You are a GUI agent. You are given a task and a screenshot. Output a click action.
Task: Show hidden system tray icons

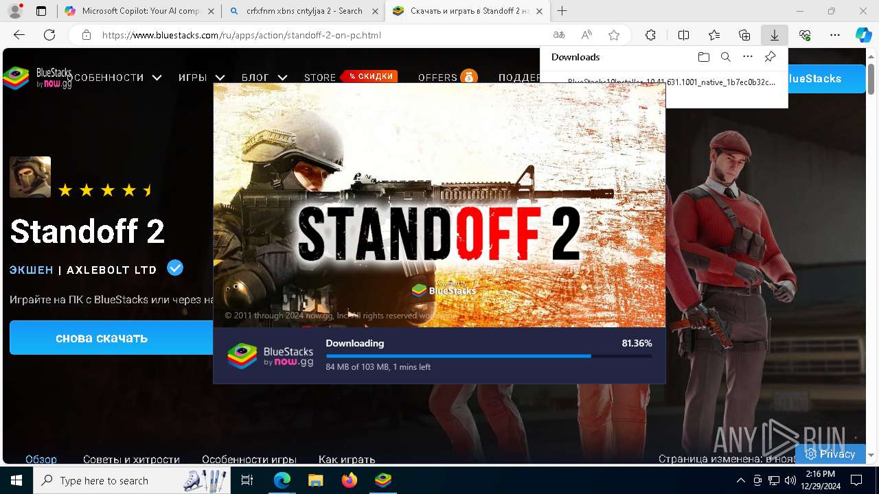pyautogui.click(x=740, y=480)
